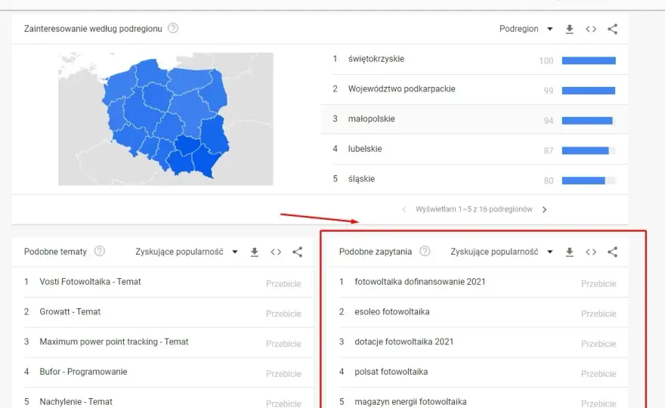The height and width of the screenshot is (408, 665).
Task: Share the Podobne tematy card
Action: pos(297,252)
